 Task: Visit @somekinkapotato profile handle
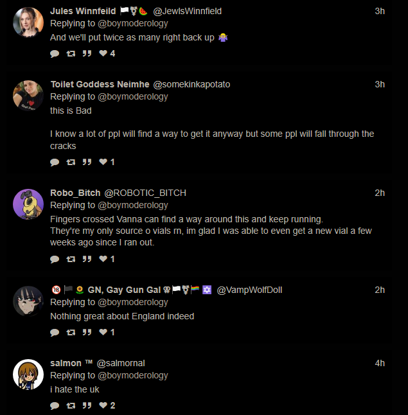coord(191,84)
